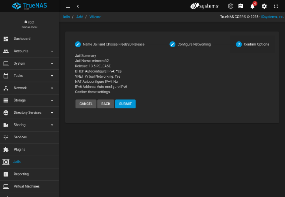This screenshot has height=197, width=285.
Task: Click the Plugins puzzle piece icon
Action: [x=6, y=150]
